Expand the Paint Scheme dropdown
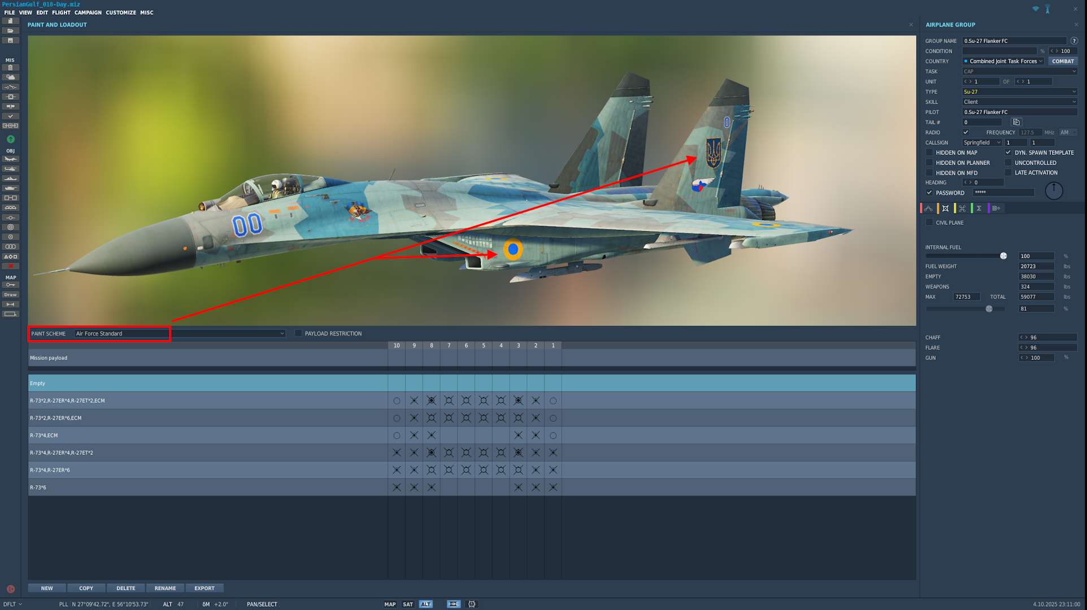The image size is (1087, 610). (282, 333)
